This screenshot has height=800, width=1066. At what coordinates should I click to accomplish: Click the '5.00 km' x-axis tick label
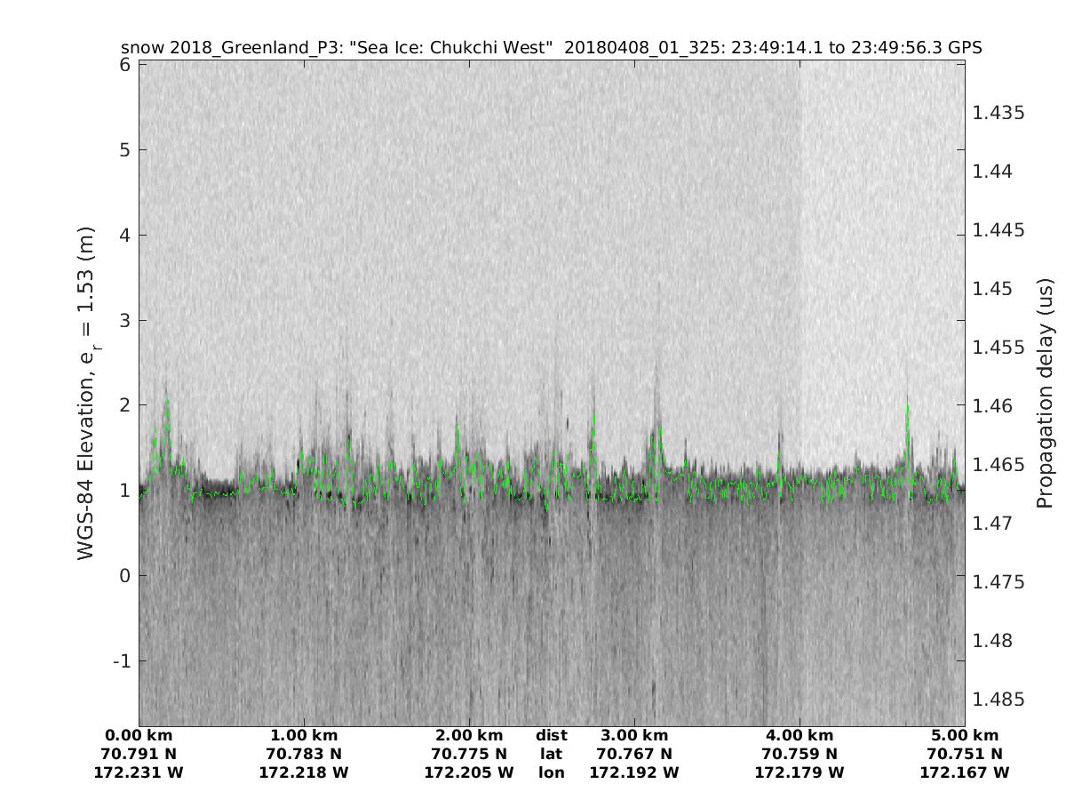[x=965, y=736]
